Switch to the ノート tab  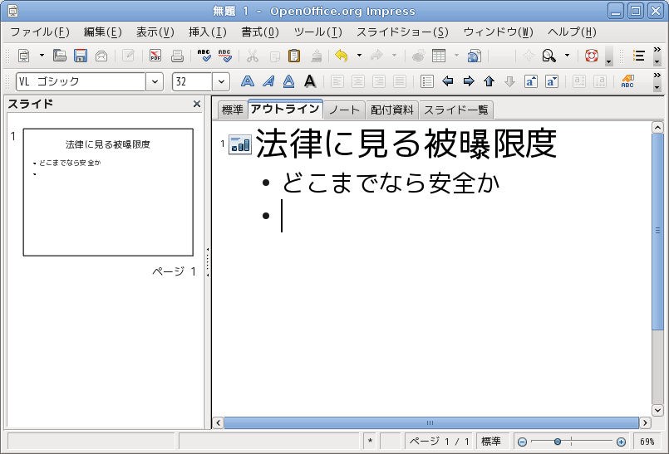[x=344, y=110]
